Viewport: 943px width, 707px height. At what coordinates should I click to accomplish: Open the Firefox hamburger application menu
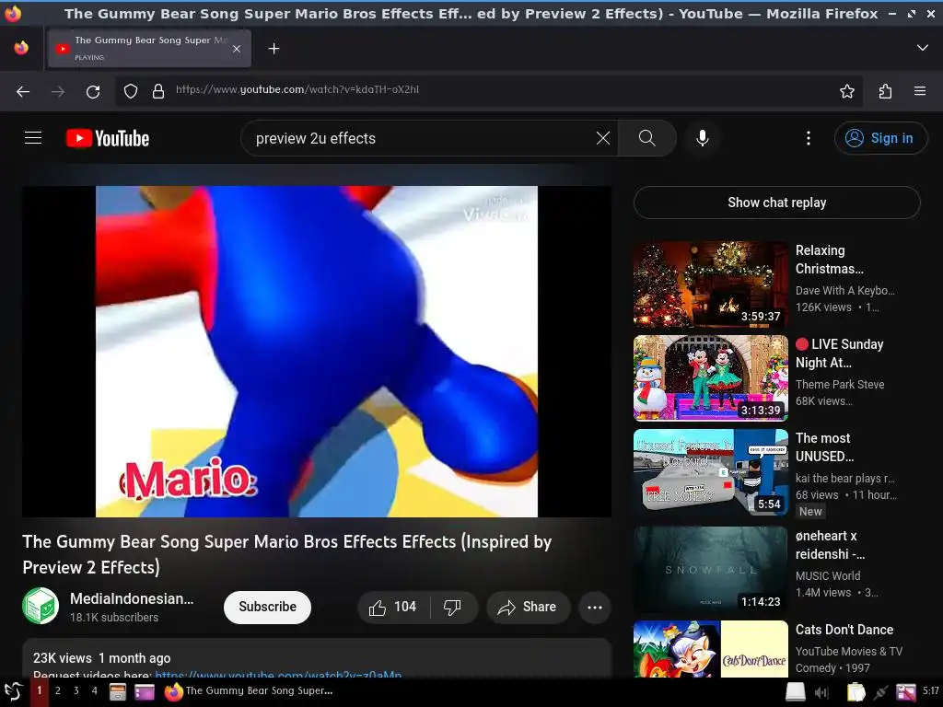point(920,91)
